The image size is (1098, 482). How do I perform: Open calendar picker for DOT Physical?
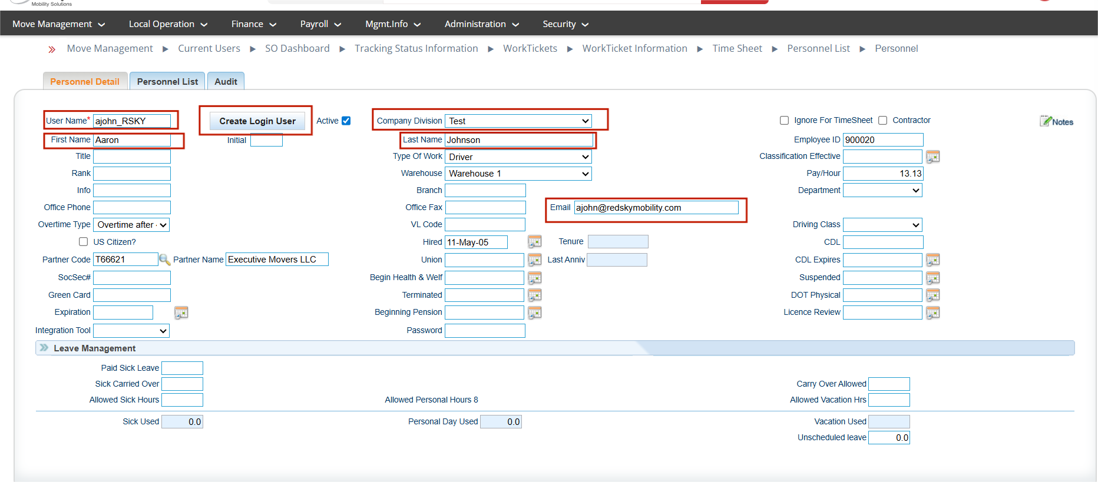(932, 295)
